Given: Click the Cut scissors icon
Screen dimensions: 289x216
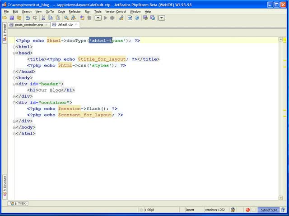Looking at the screenshot, I should 43,18.
